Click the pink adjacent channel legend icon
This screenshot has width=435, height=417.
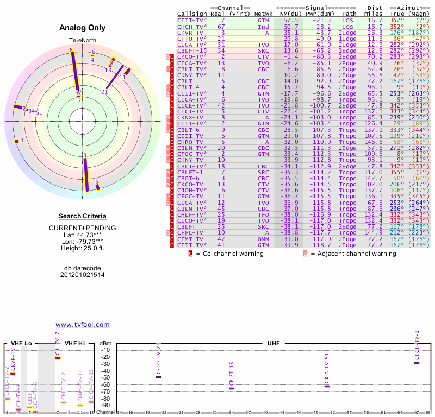pos(305,254)
